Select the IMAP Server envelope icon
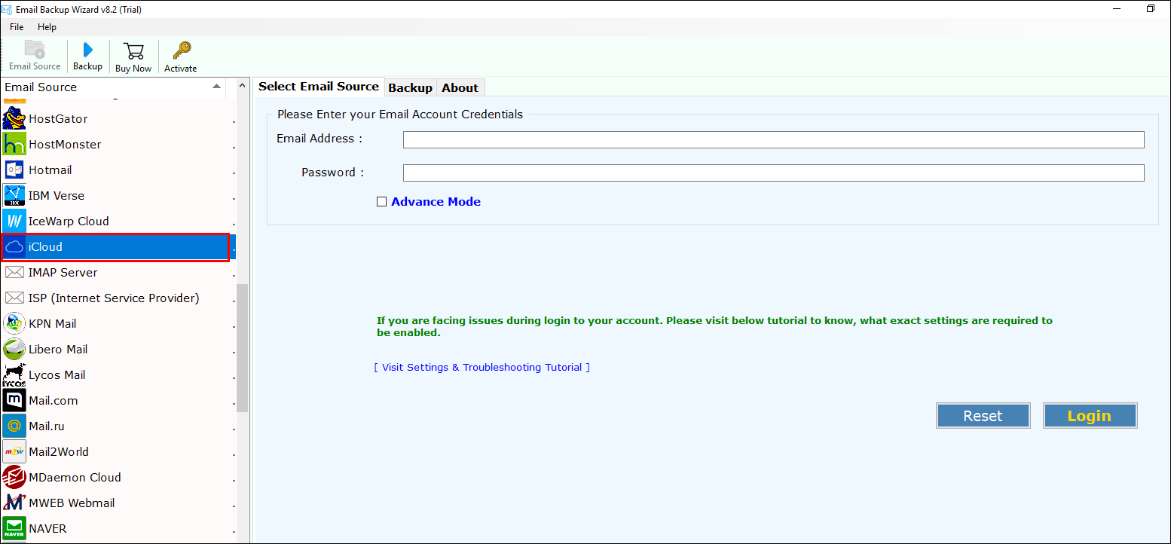This screenshot has width=1171, height=544. 14,273
